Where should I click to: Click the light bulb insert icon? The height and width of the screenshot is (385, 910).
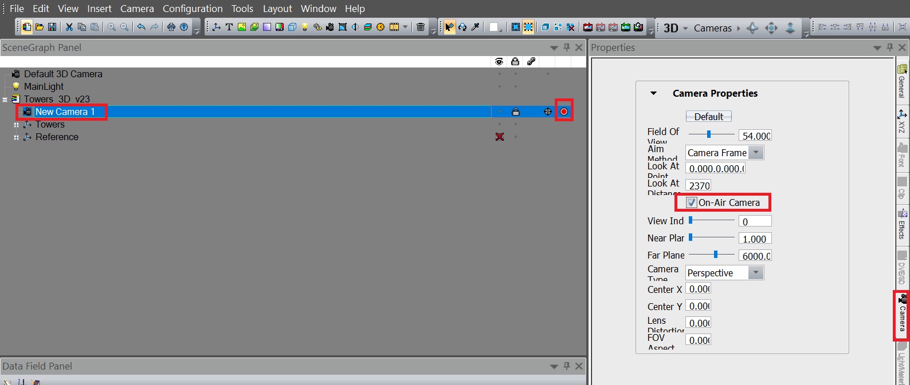(305, 27)
